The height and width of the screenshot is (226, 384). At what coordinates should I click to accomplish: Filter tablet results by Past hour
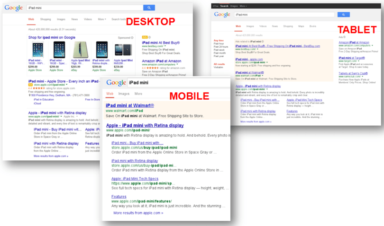click(219, 43)
